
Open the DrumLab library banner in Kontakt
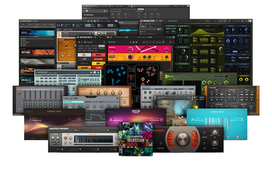(28, 80)
